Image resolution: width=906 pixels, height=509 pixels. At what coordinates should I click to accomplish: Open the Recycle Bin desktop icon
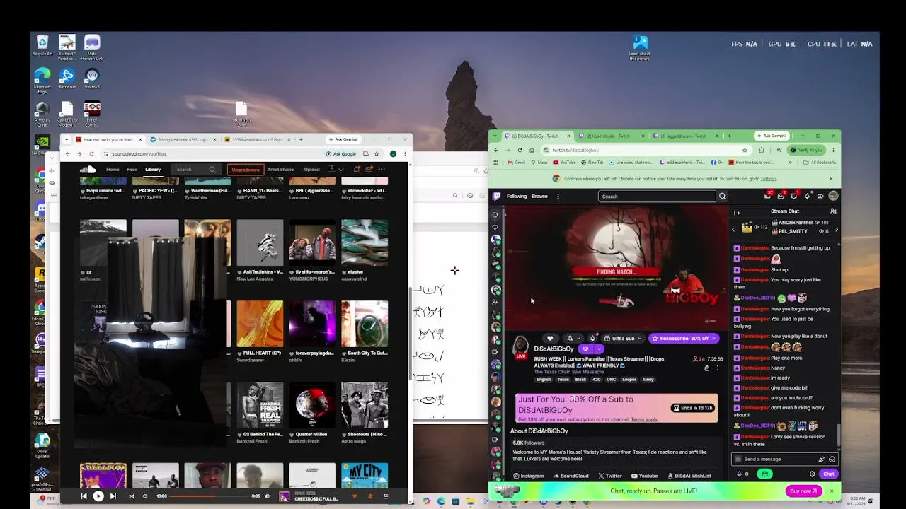pos(42,46)
